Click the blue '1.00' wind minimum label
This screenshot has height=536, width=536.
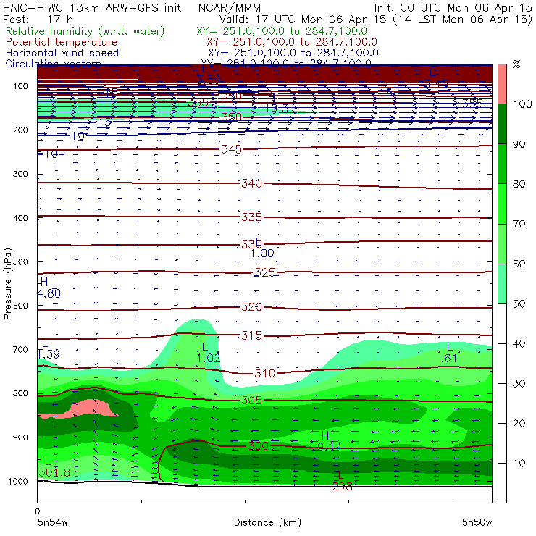point(262,254)
